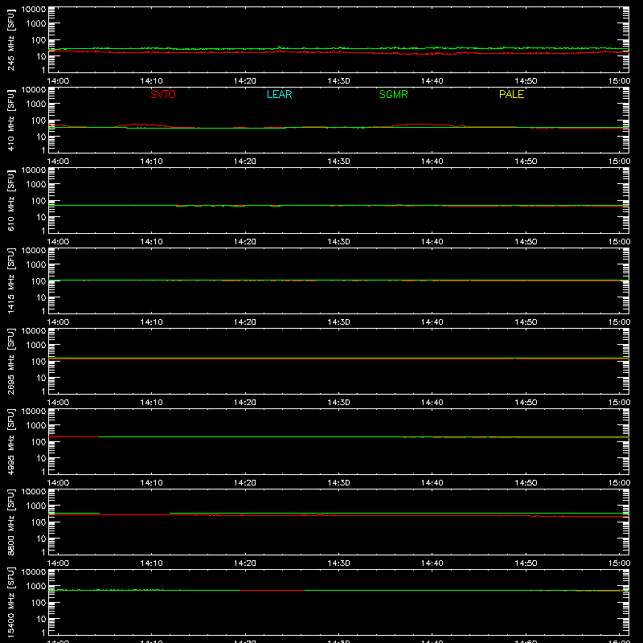Click the 14:10 time tick under the 2695 MHz panel
Image resolution: width=643 pixels, height=643 pixels.
pos(151,403)
